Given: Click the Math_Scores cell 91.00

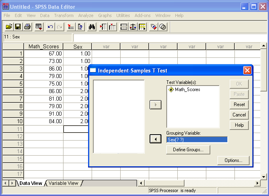Looking at the screenshot, I should click(x=44, y=114).
